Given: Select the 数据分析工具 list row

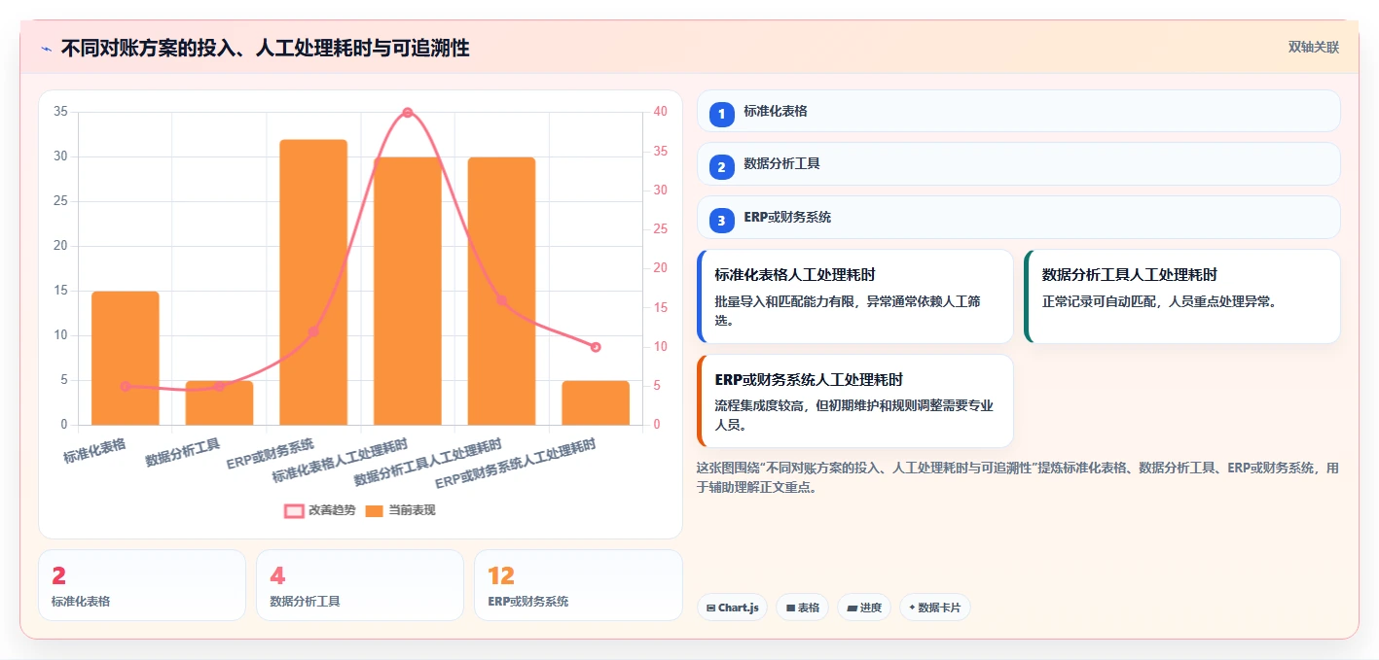Looking at the screenshot, I should coord(1019,163).
